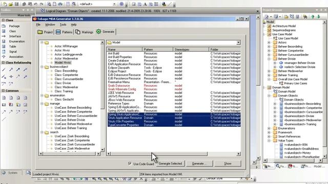Select UseCase: Beheer Divisie in tree

point(70,120)
